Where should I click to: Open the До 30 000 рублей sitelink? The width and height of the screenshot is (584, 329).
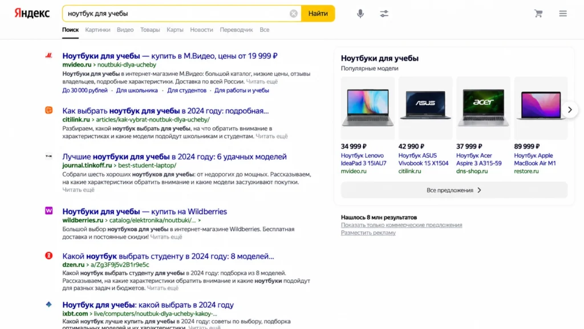(85, 90)
